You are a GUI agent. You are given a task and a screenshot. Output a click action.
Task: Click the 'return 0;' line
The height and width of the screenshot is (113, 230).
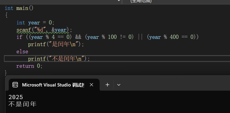click(x=29, y=66)
